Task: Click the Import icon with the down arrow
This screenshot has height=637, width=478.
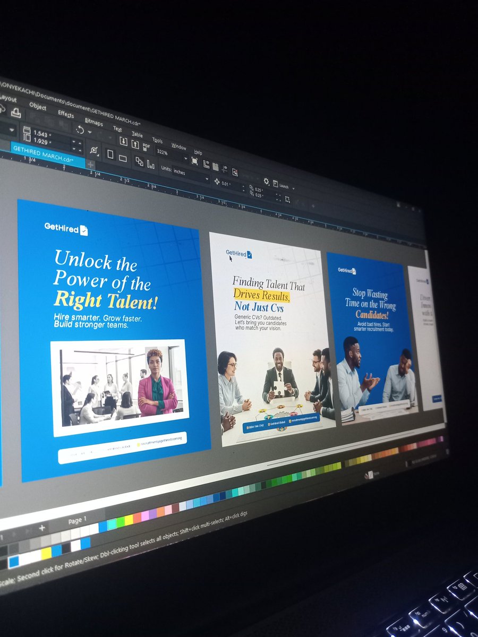Action: click(x=123, y=141)
